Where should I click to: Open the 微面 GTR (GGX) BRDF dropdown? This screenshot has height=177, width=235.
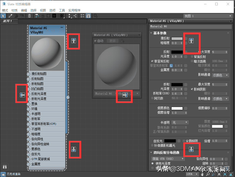click(x=168, y=159)
